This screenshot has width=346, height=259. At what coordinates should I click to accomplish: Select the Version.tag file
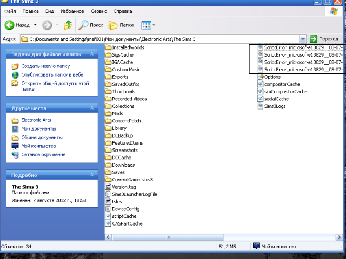pos(123,187)
